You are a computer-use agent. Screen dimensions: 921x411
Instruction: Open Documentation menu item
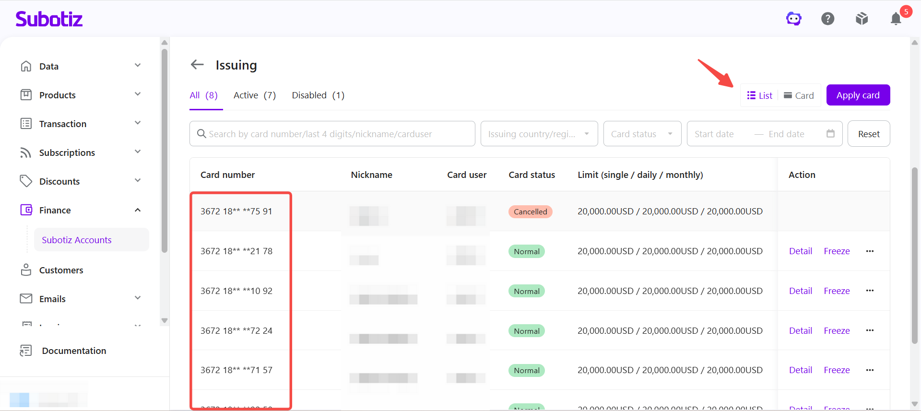pyautogui.click(x=74, y=351)
